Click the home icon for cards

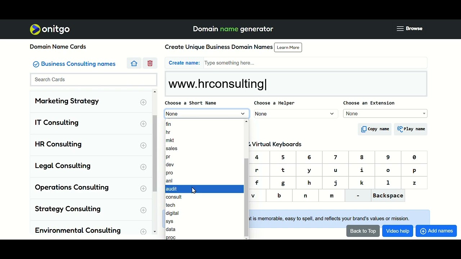click(x=134, y=64)
